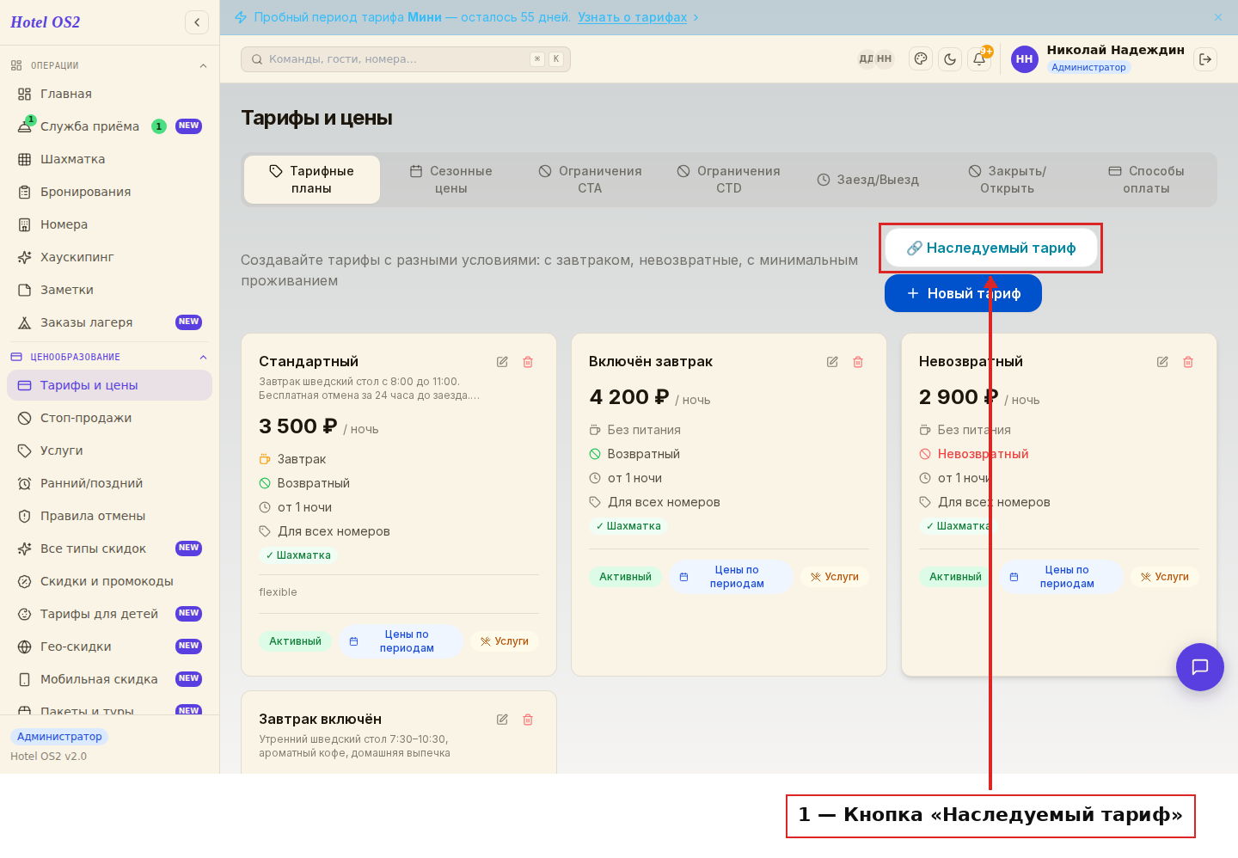Collapse the Операции section
Screen dimensions: 1238x858
pos(203,66)
